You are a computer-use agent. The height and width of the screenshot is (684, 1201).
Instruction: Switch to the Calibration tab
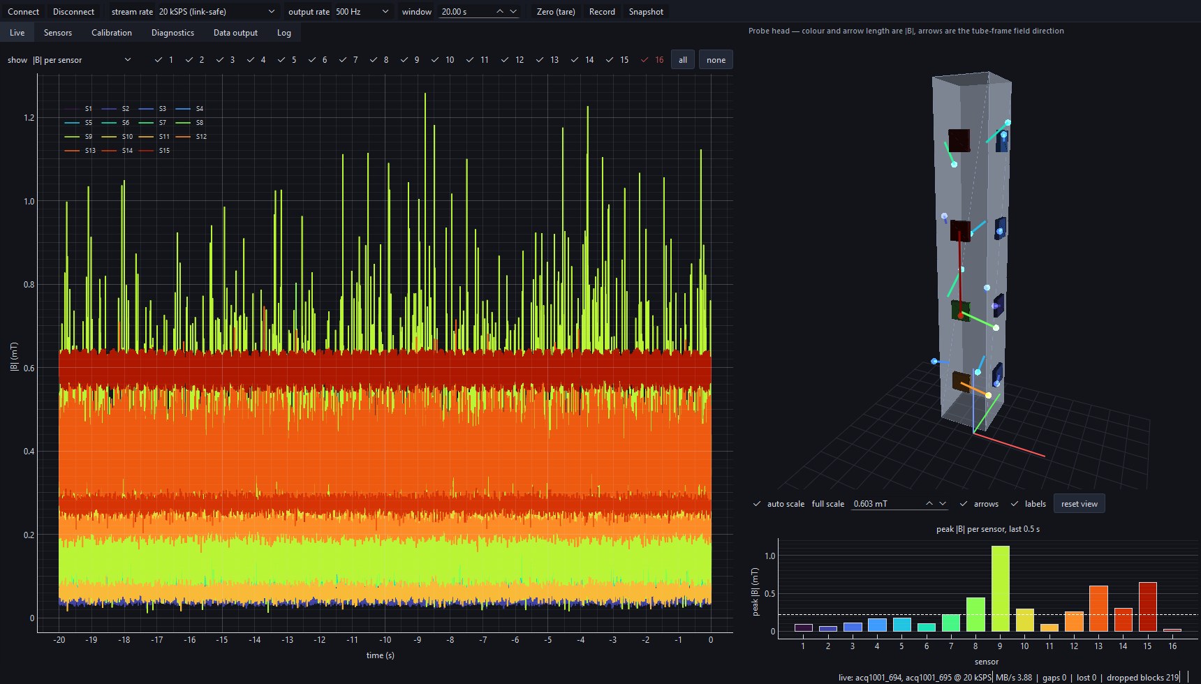(112, 33)
